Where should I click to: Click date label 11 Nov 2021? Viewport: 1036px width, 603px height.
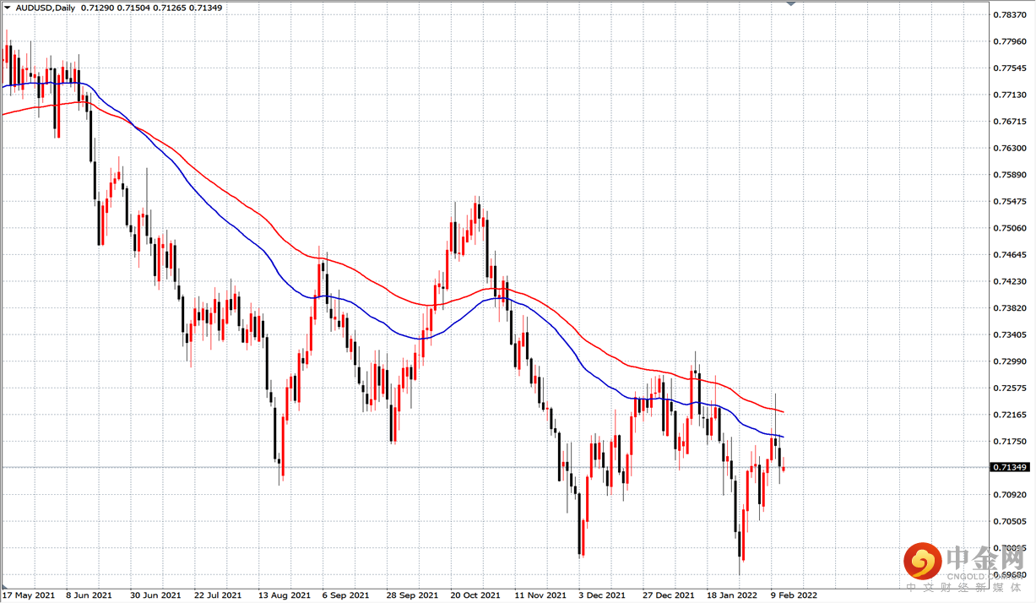[x=540, y=595]
